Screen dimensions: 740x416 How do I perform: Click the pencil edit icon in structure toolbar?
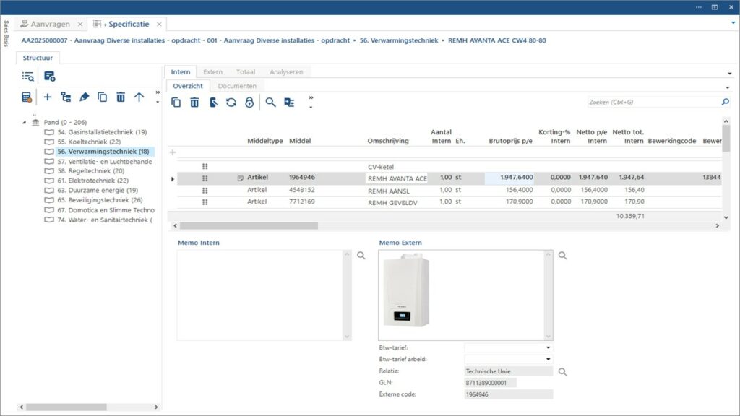(x=84, y=97)
